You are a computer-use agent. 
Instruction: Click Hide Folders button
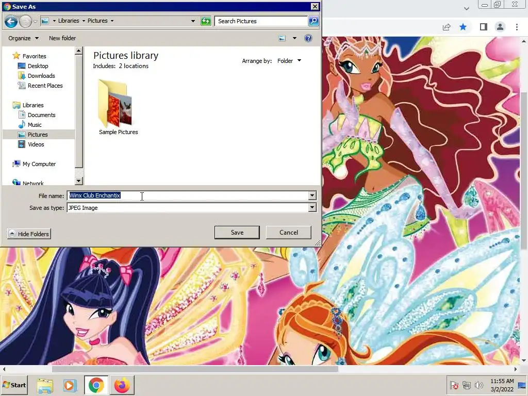(x=29, y=234)
